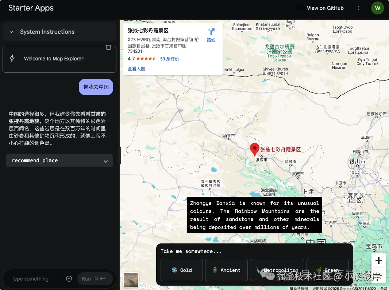
Task: Switch to satellite view using the map thumbnail
Action: point(131,280)
